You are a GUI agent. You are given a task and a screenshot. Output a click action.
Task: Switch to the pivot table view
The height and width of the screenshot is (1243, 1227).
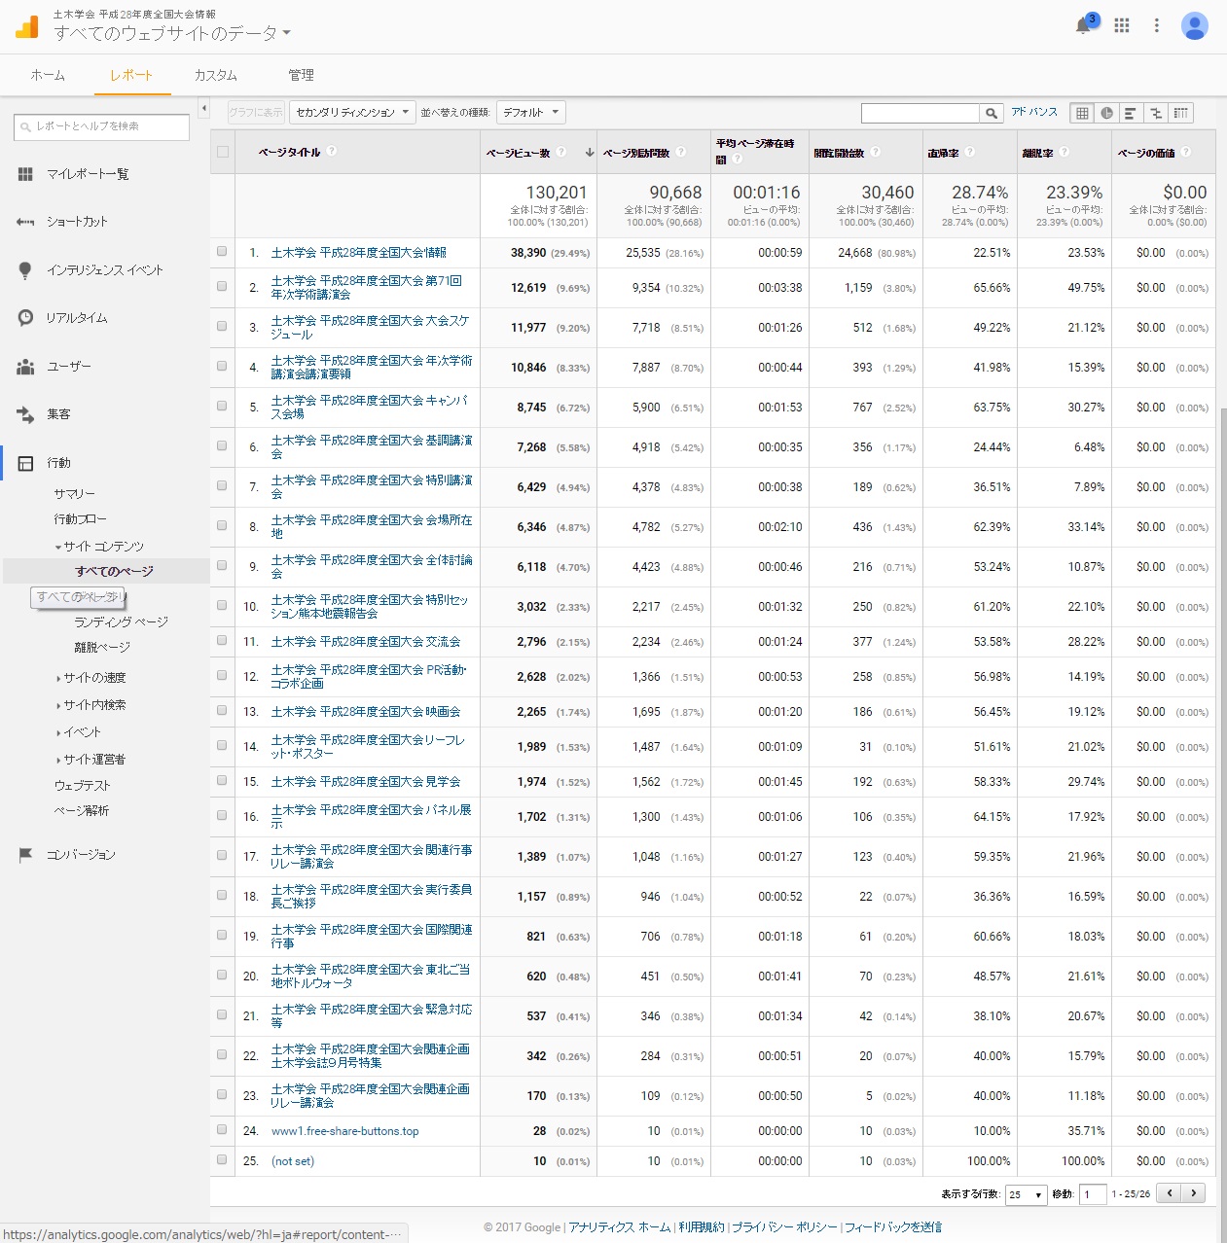[1180, 113]
